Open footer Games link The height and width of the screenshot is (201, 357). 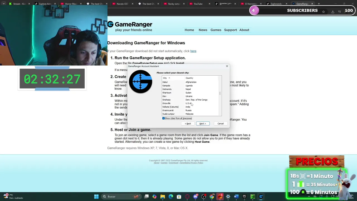point(164,163)
